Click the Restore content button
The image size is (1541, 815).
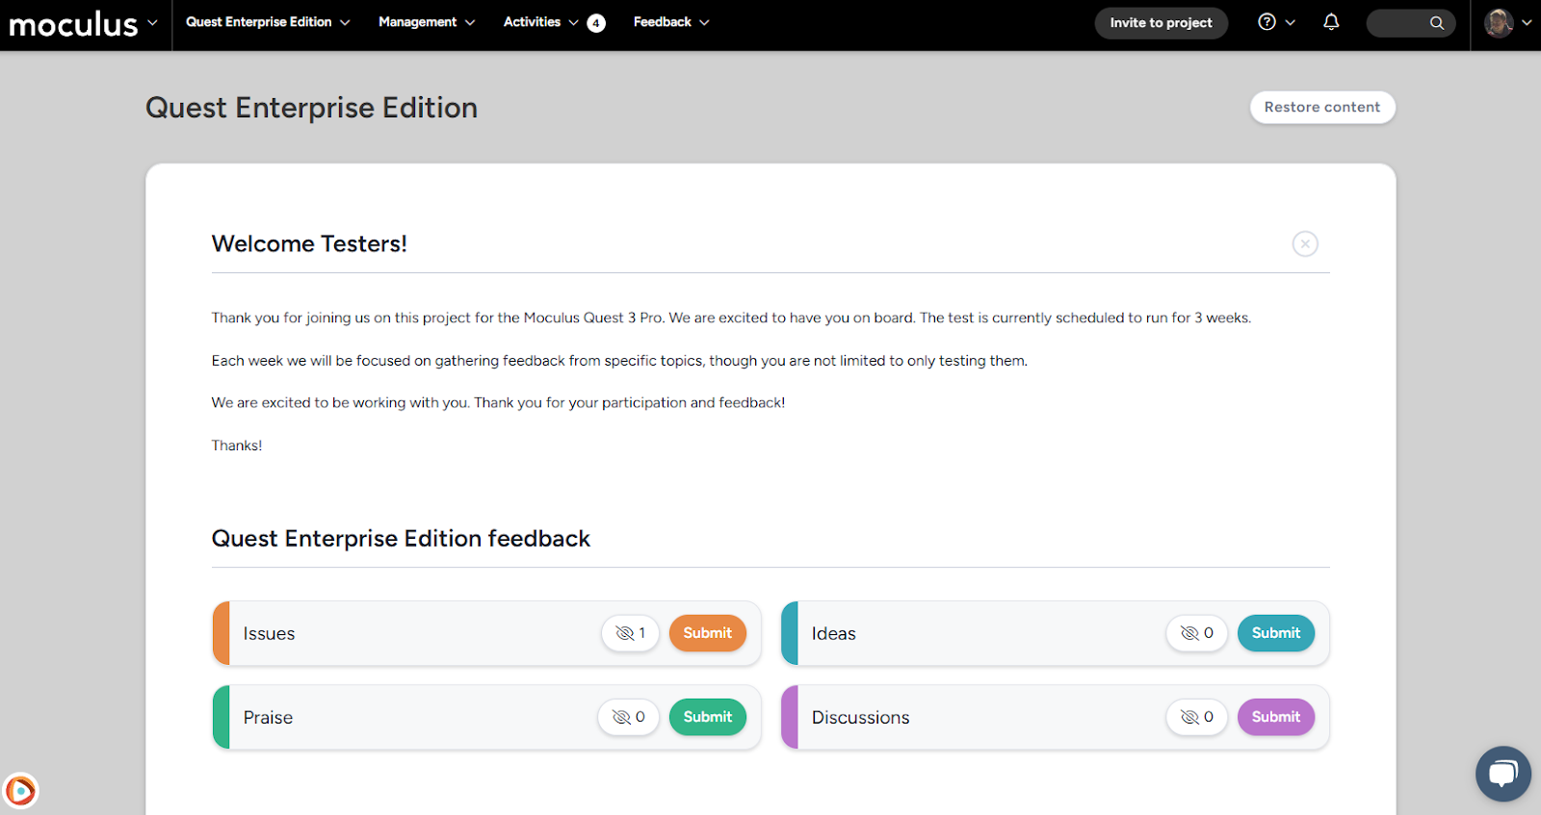pyautogui.click(x=1321, y=107)
